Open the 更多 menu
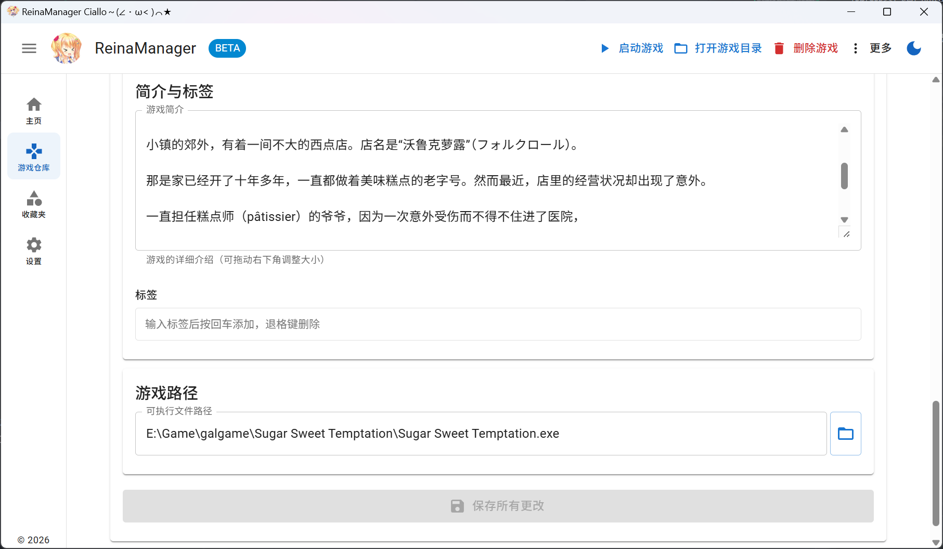 [x=881, y=48]
